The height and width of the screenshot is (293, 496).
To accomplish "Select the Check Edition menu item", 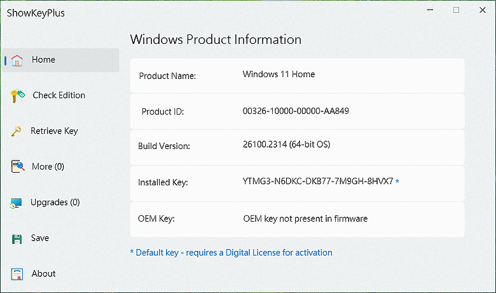I will (59, 95).
